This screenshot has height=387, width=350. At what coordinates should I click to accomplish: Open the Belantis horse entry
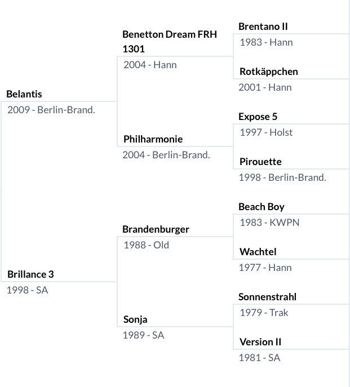point(24,94)
